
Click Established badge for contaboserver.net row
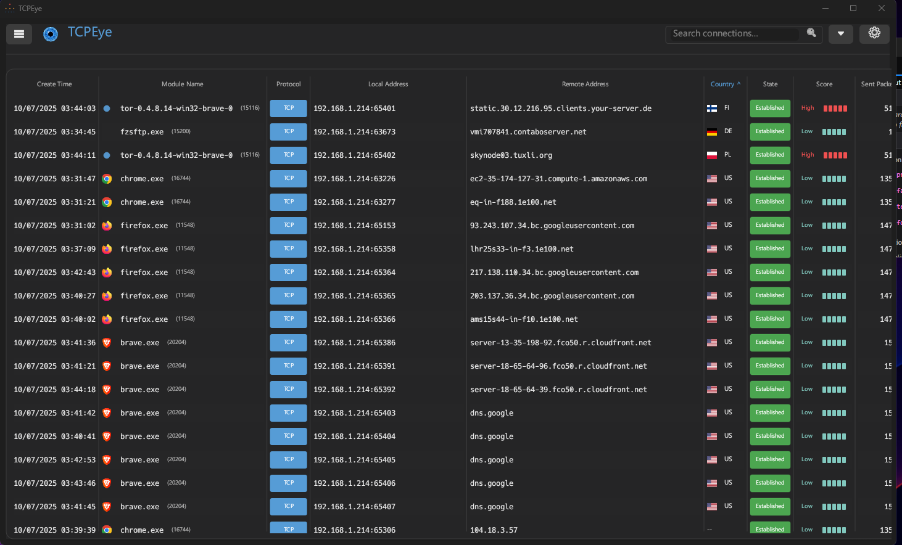point(770,131)
